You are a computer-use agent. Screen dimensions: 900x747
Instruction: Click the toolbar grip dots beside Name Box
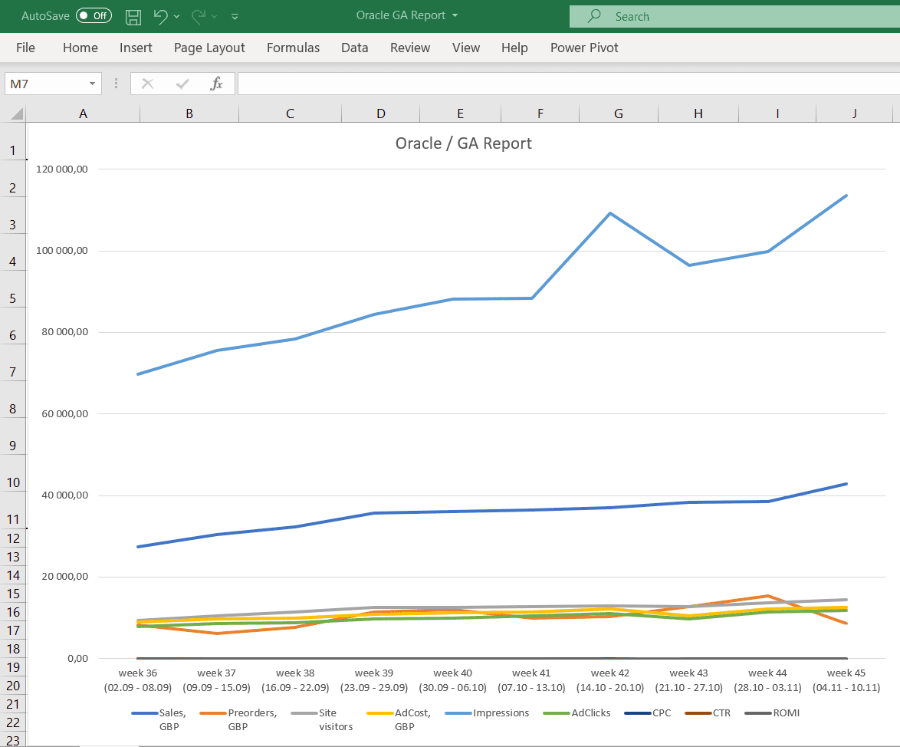116,84
